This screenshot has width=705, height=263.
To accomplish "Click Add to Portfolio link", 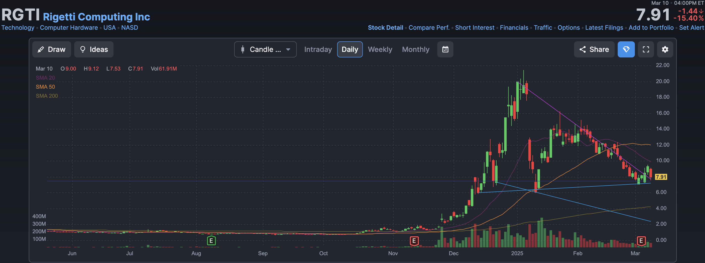I will click(651, 27).
